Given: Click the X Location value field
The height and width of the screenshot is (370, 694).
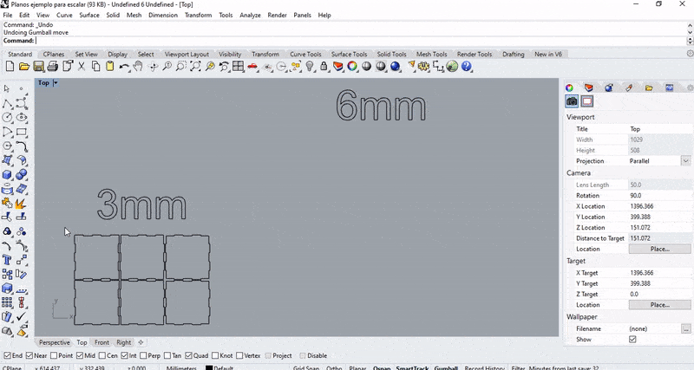Looking at the screenshot, I should (659, 206).
